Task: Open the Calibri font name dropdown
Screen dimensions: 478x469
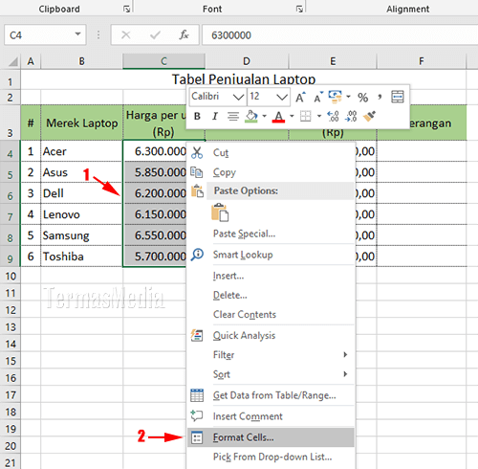Action: click(238, 97)
